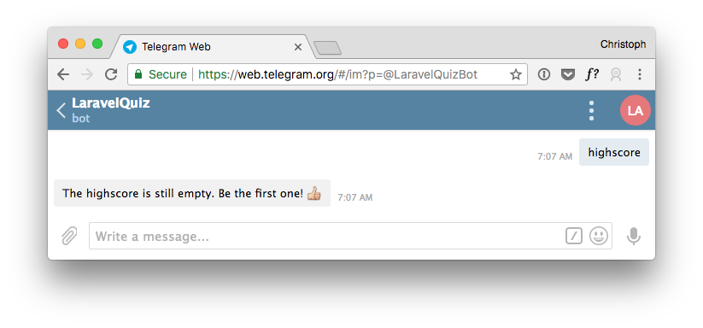
Task: Open the bot commands slash icon
Action: tap(573, 236)
